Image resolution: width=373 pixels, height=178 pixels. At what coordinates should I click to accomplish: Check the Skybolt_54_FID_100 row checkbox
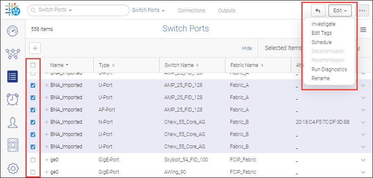click(33, 160)
